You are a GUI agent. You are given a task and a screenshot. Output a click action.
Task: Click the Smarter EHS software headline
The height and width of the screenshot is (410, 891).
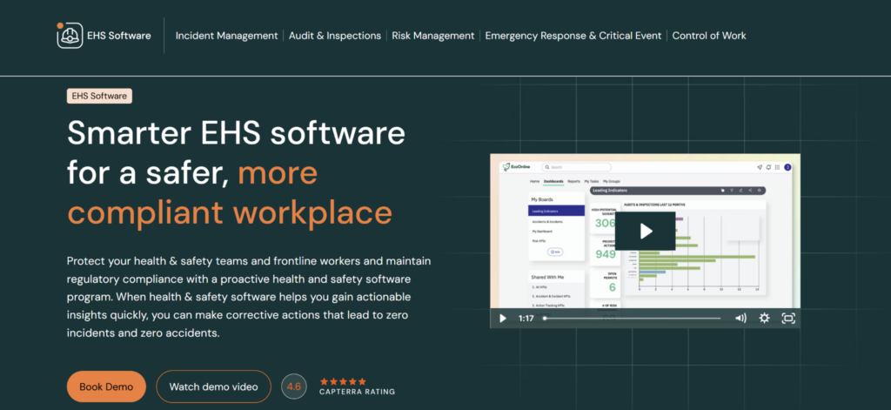coord(237,173)
